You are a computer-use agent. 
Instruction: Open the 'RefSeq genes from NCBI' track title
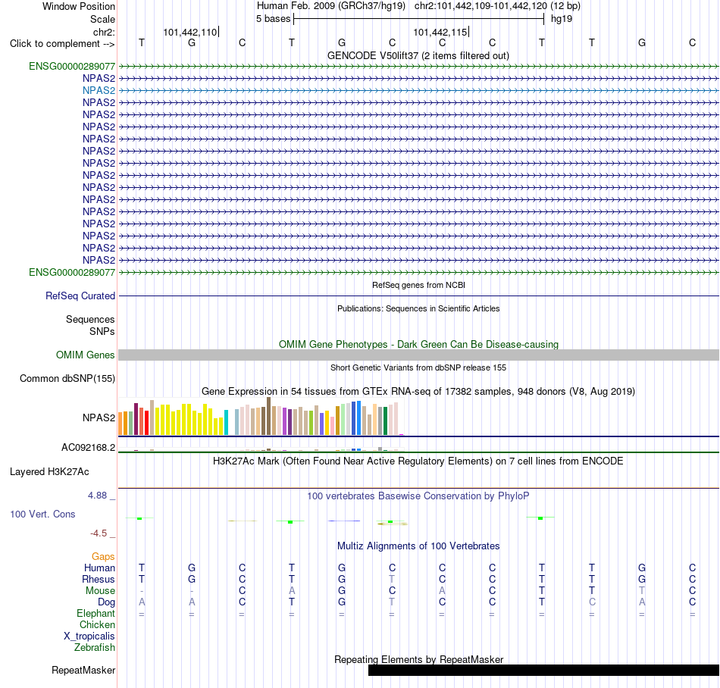coord(418,285)
